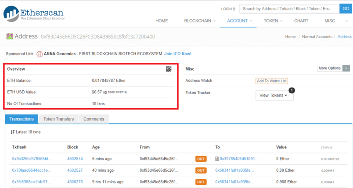Viewport: 353px width, 188px height.
Task: Click the 9 hrs 11 mins ago age cell
Action: point(108,182)
